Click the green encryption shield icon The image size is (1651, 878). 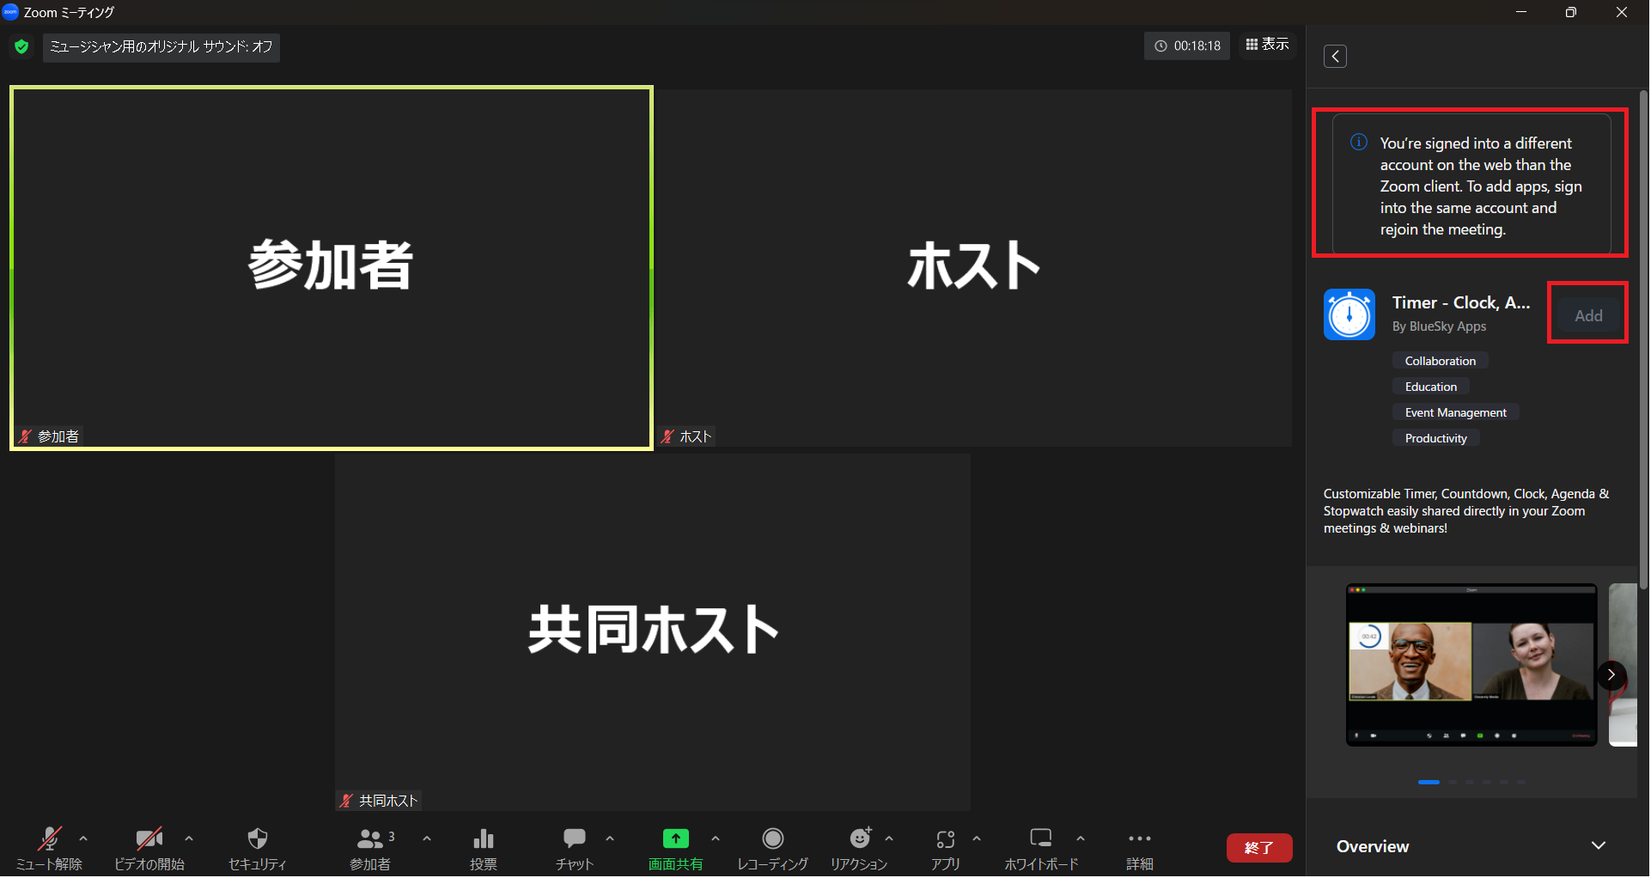click(21, 46)
